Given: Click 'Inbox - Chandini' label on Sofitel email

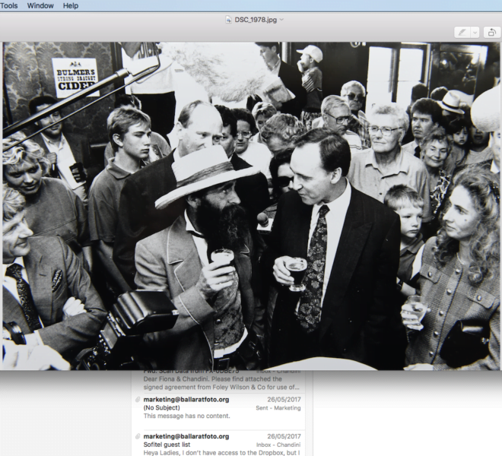Looking at the screenshot, I should tap(276, 445).
